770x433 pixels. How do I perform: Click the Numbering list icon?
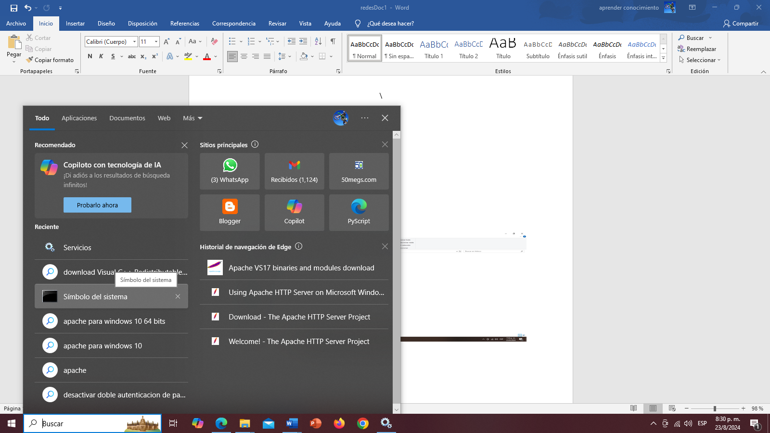click(x=251, y=42)
